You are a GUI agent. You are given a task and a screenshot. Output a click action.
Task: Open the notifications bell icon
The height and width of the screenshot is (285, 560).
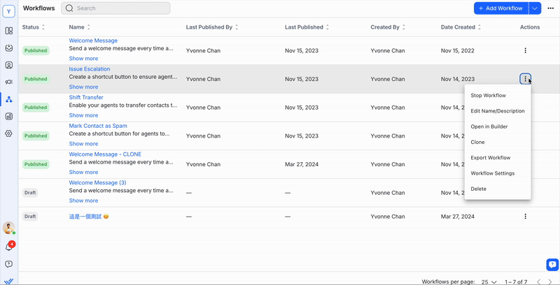click(9, 247)
